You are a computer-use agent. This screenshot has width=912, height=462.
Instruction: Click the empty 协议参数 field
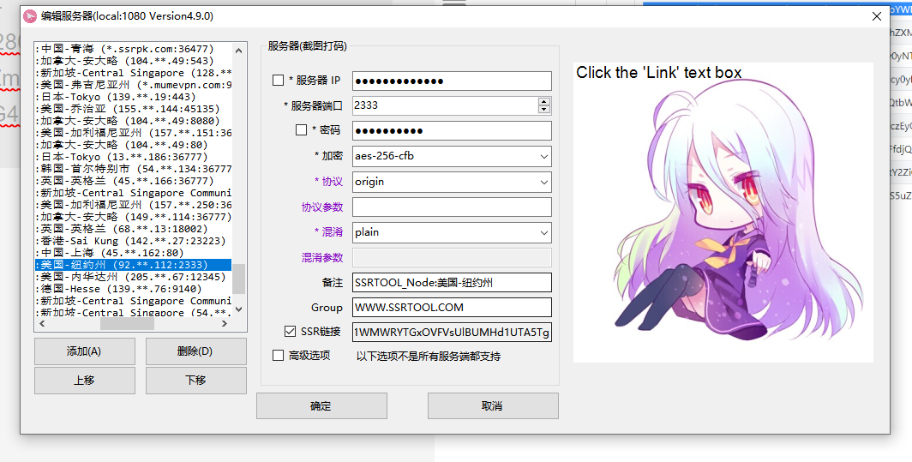click(452, 207)
